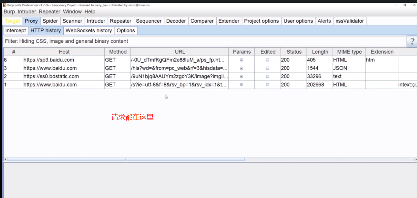Click the length value 202668
Screen dimensions: 417x198
click(320, 85)
